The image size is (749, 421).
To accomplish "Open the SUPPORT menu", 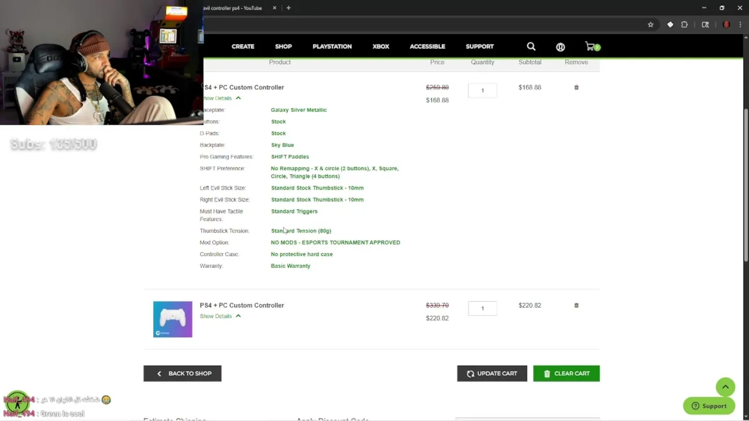I will (x=480, y=46).
